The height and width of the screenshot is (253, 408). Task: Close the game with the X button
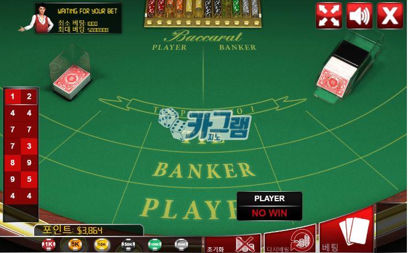(x=390, y=15)
